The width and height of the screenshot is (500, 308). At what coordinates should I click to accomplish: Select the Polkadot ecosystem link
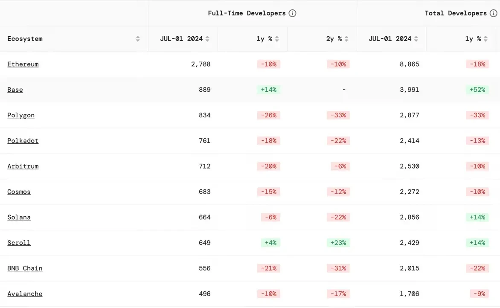tap(23, 141)
